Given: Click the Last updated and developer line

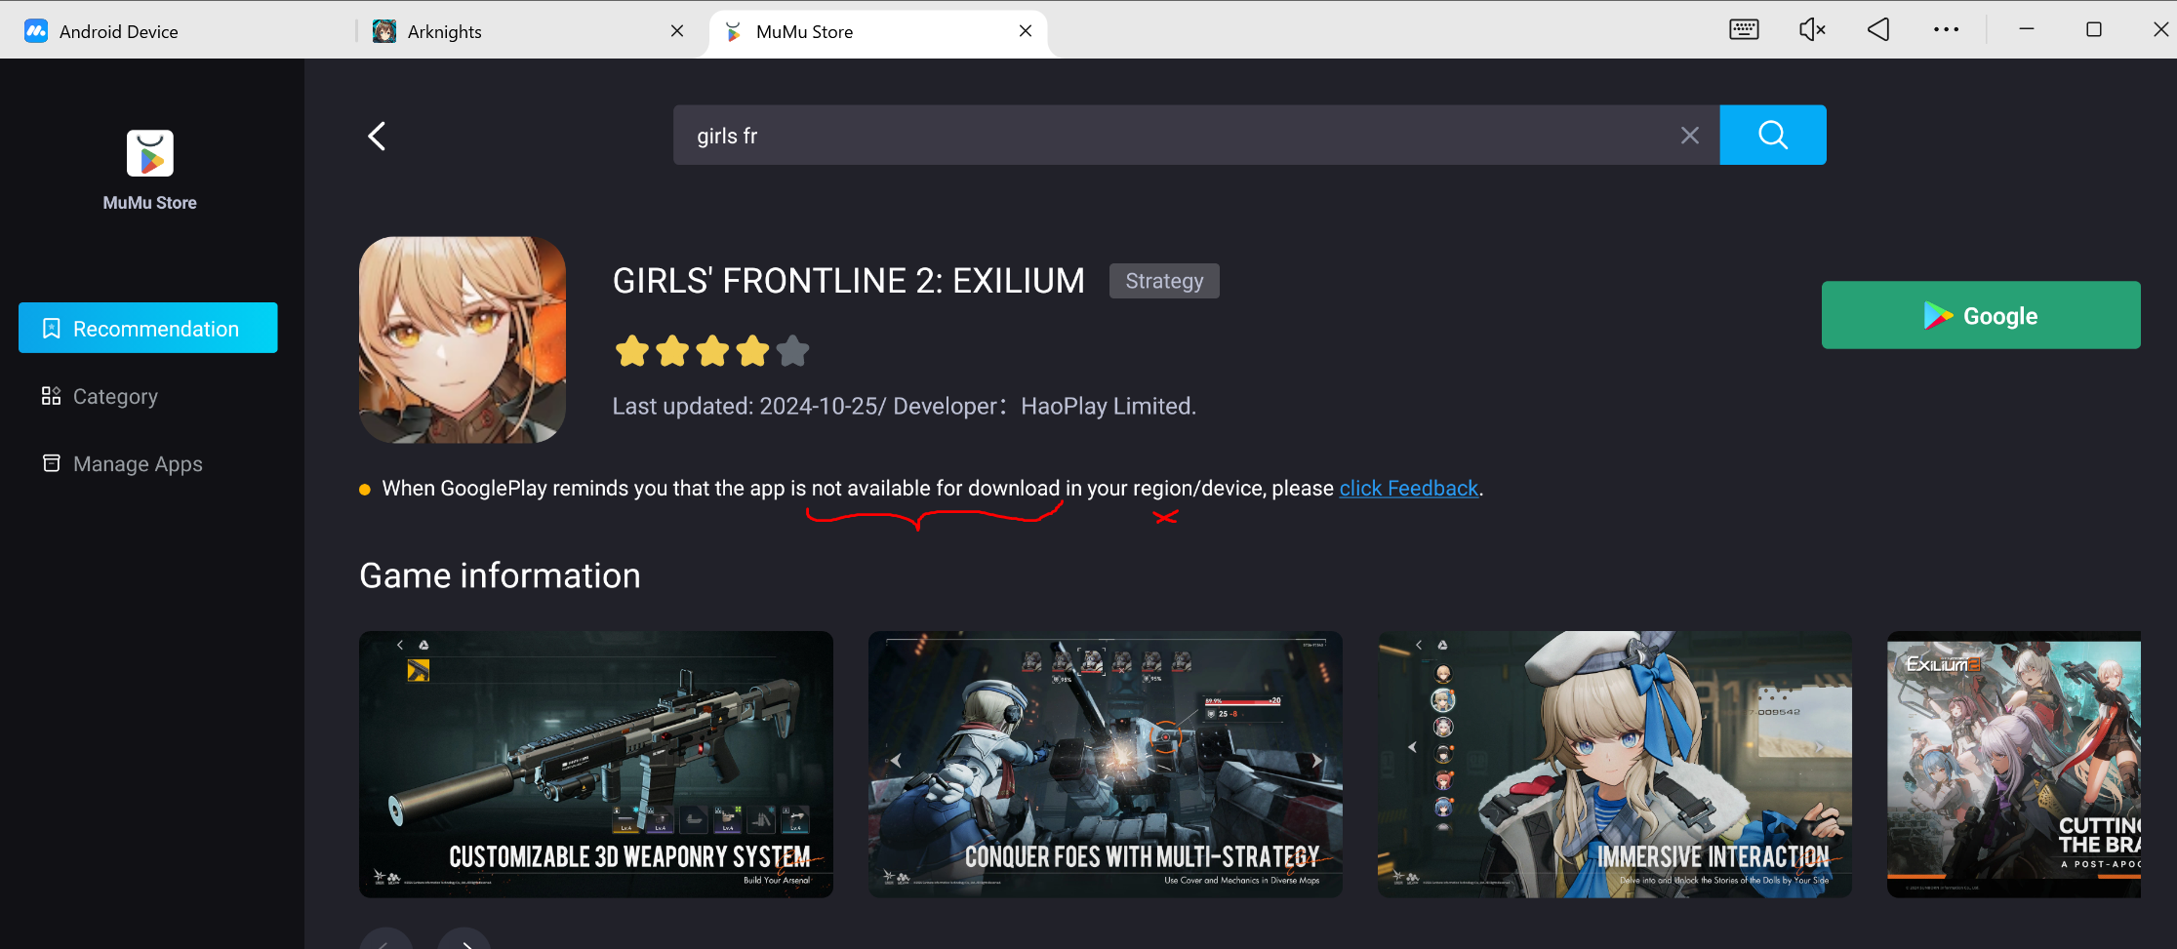Looking at the screenshot, I should [905, 406].
